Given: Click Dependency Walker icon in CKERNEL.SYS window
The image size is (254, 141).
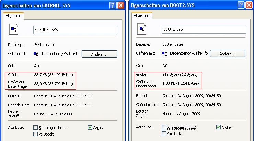Looking at the screenshot, I should click(x=36, y=54).
